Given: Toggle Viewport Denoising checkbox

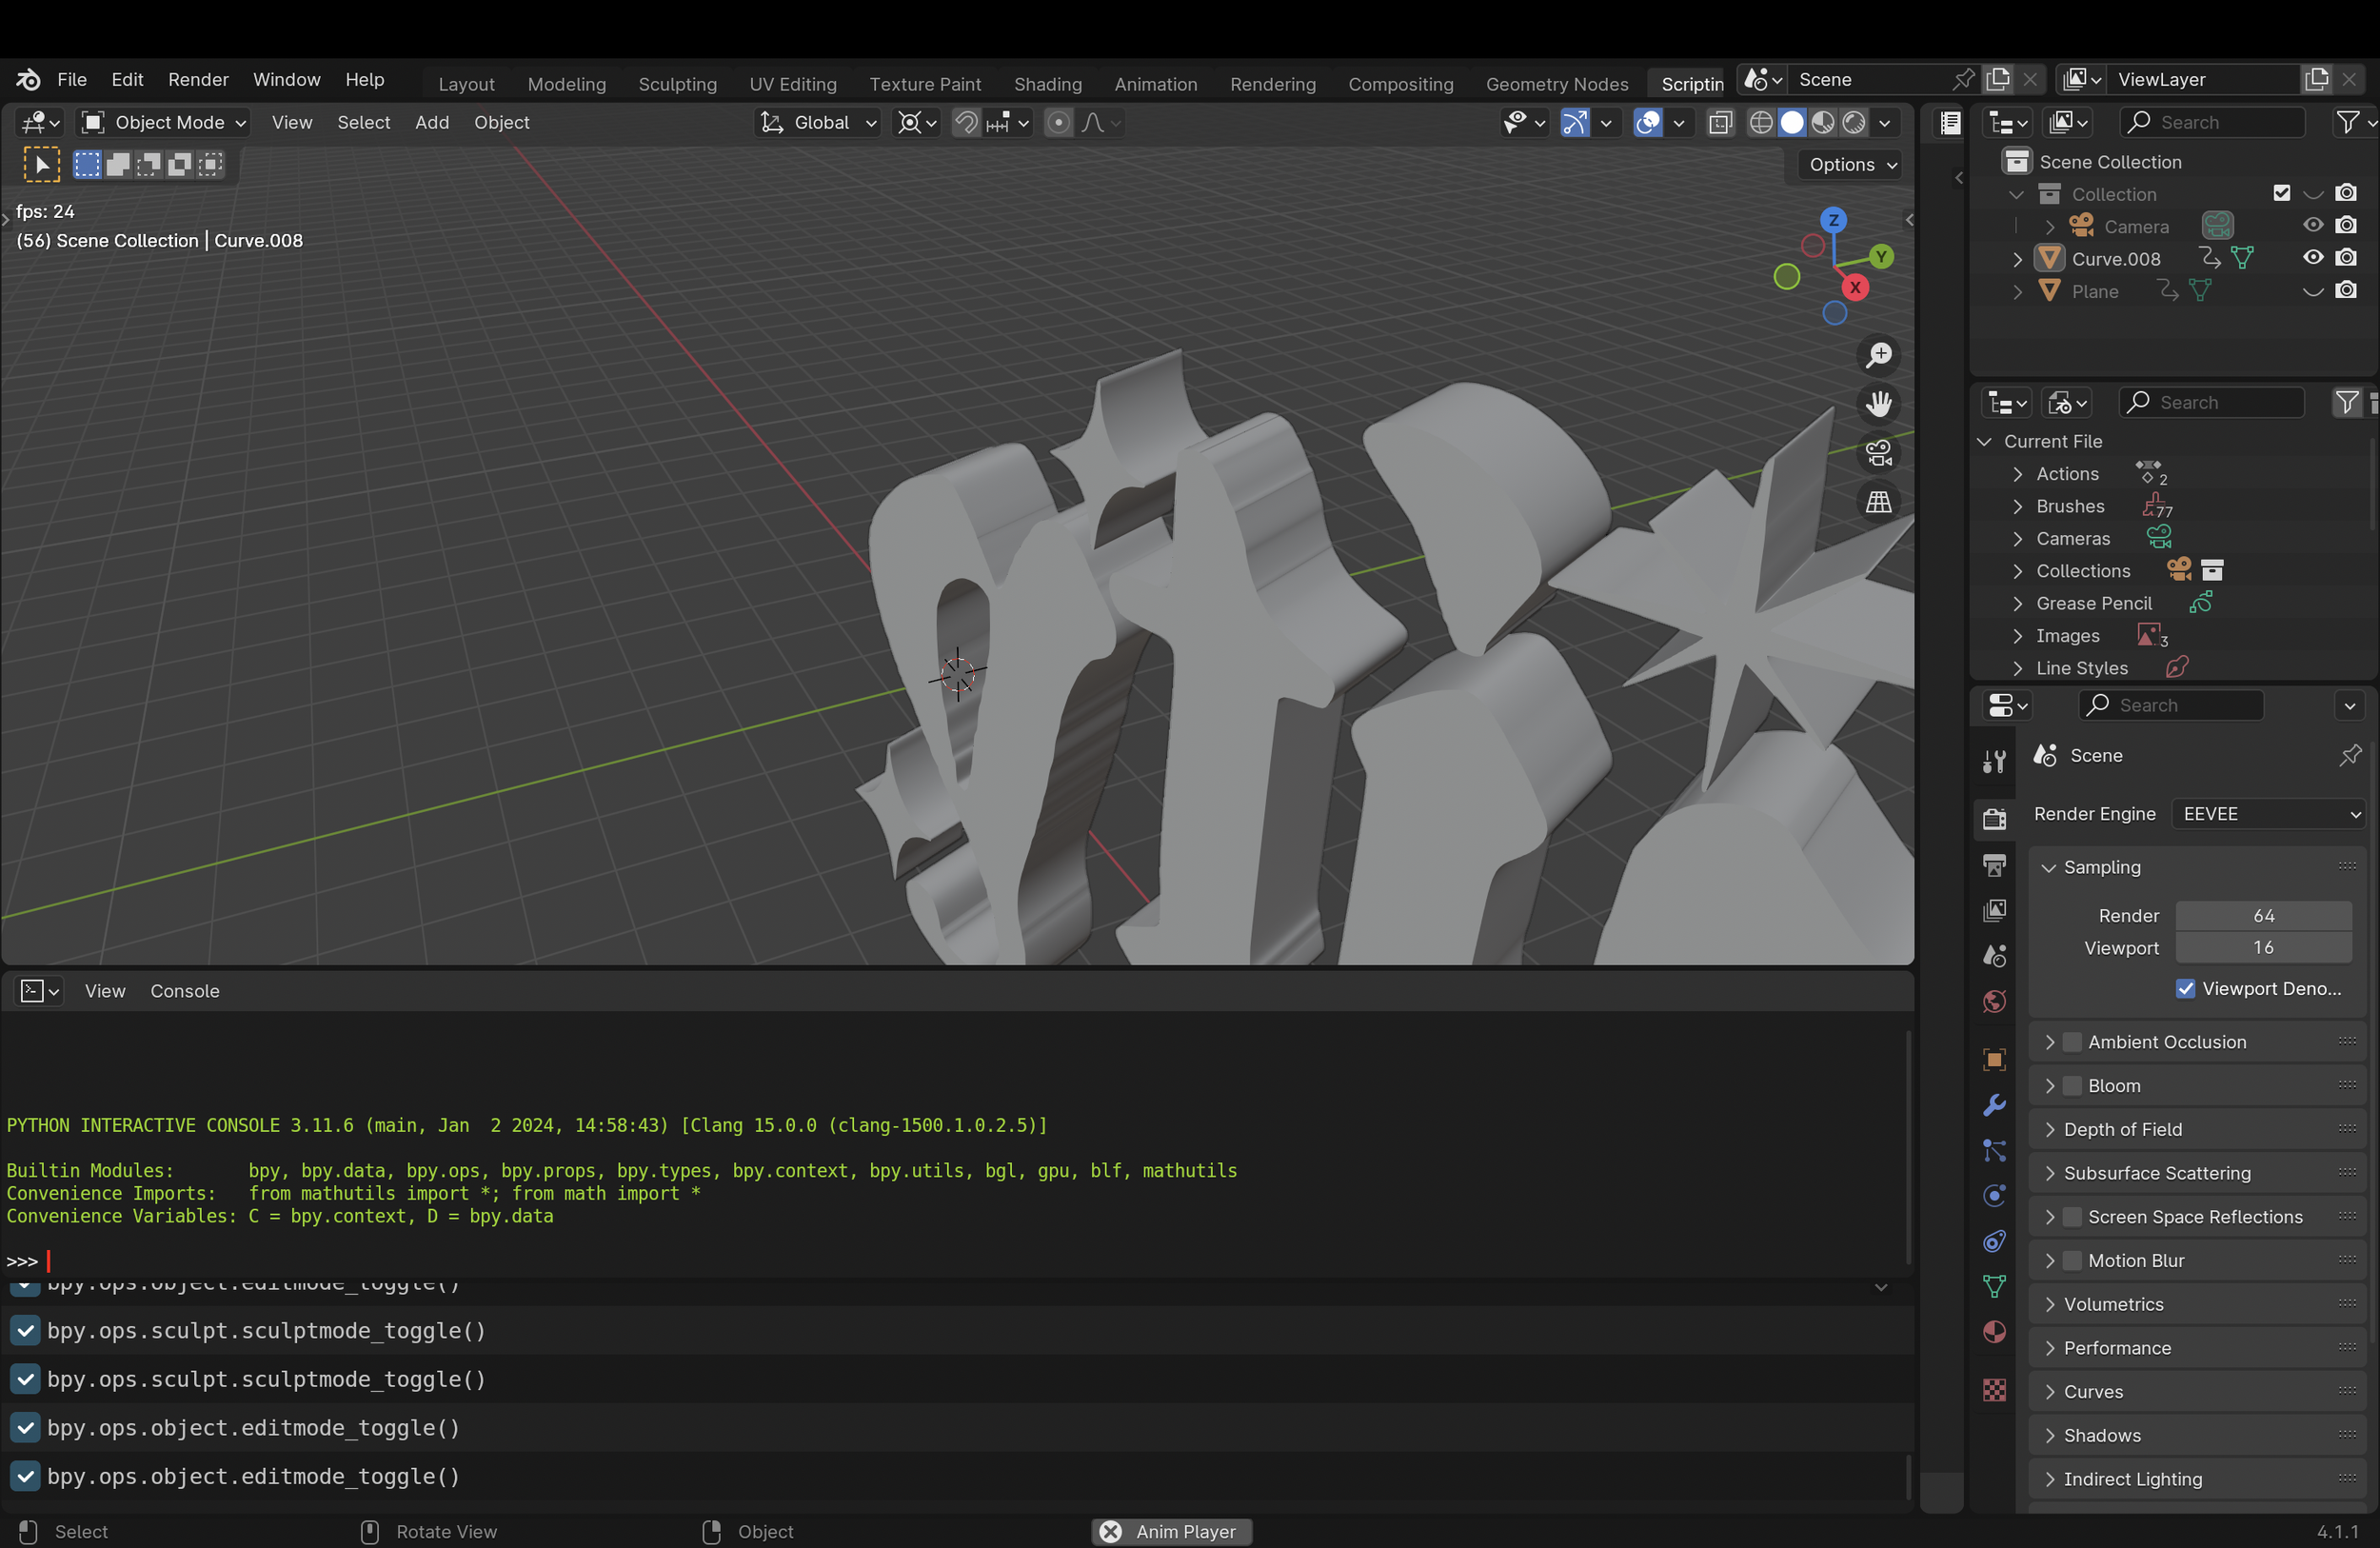Looking at the screenshot, I should (2185, 988).
